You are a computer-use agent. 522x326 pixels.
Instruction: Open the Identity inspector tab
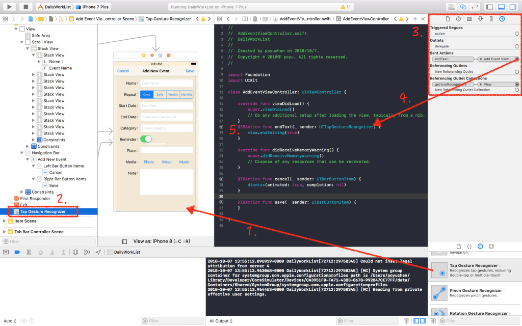pyautogui.click(x=469, y=19)
